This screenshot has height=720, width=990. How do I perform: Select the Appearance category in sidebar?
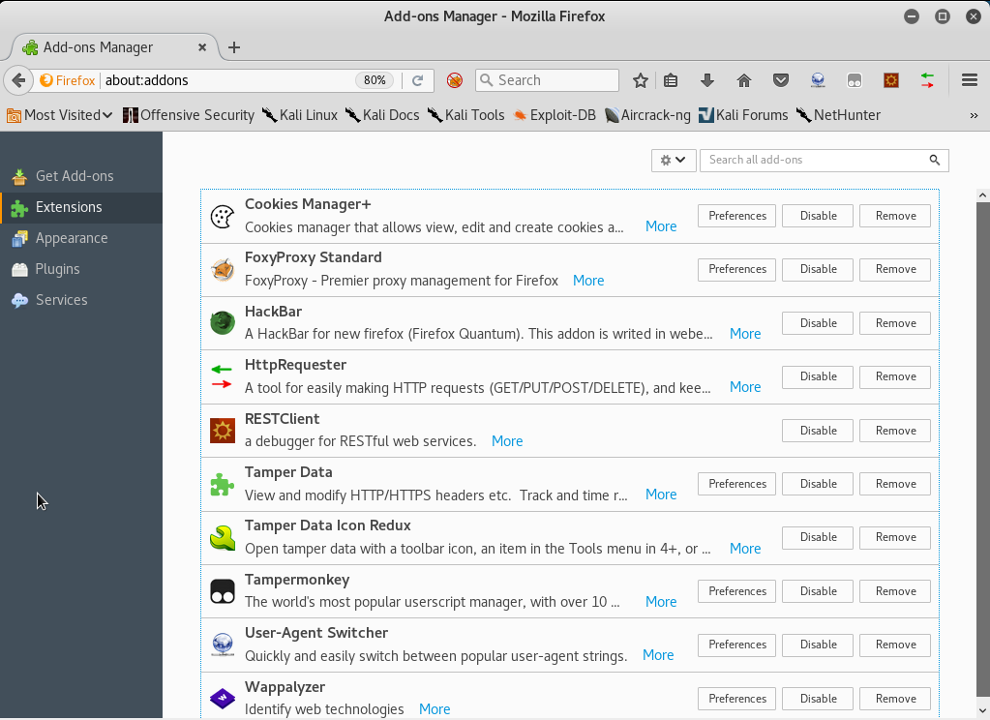pyautogui.click(x=71, y=238)
